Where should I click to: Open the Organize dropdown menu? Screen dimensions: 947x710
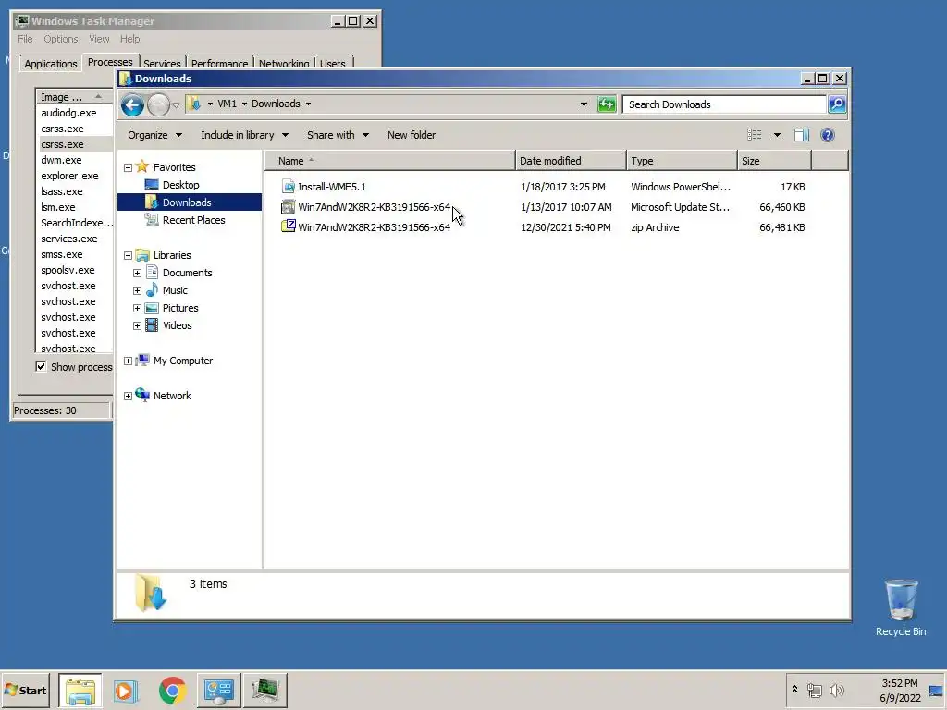pyautogui.click(x=154, y=135)
